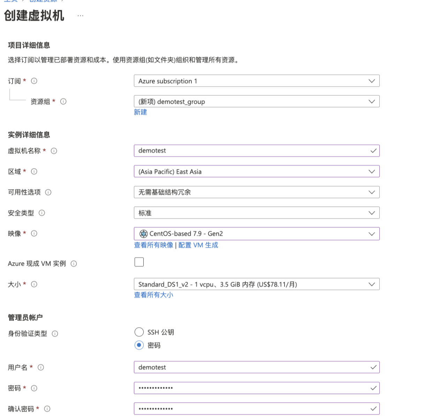Click the 管理员帐户 section heading
438x419 pixels.
(x=25, y=317)
